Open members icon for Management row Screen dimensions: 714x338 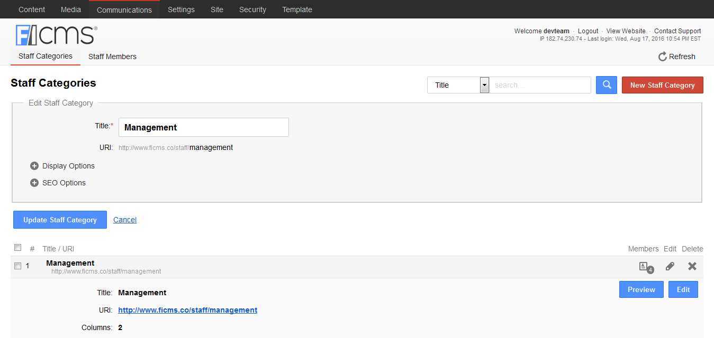pos(644,267)
